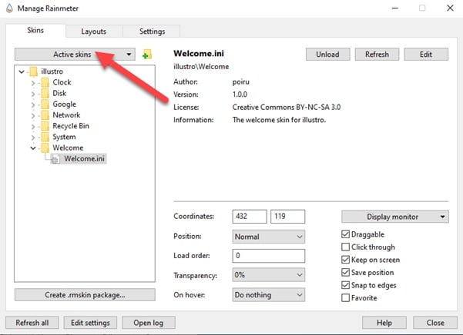Click the Y coordinate field showing 119
The image size is (463, 335).
click(287, 217)
